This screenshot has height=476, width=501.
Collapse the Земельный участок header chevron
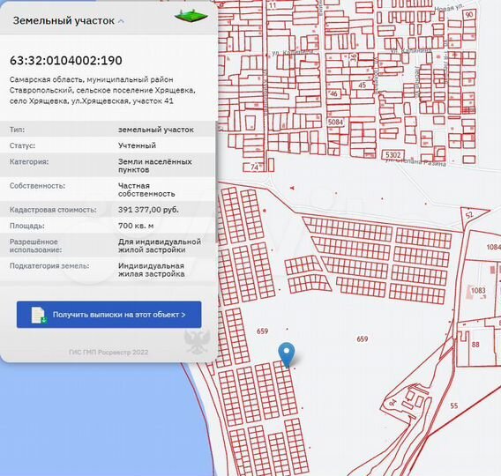121,21
